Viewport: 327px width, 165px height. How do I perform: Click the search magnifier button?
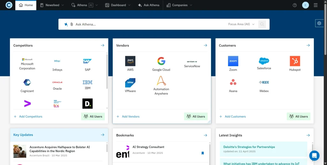tap(262, 24)
